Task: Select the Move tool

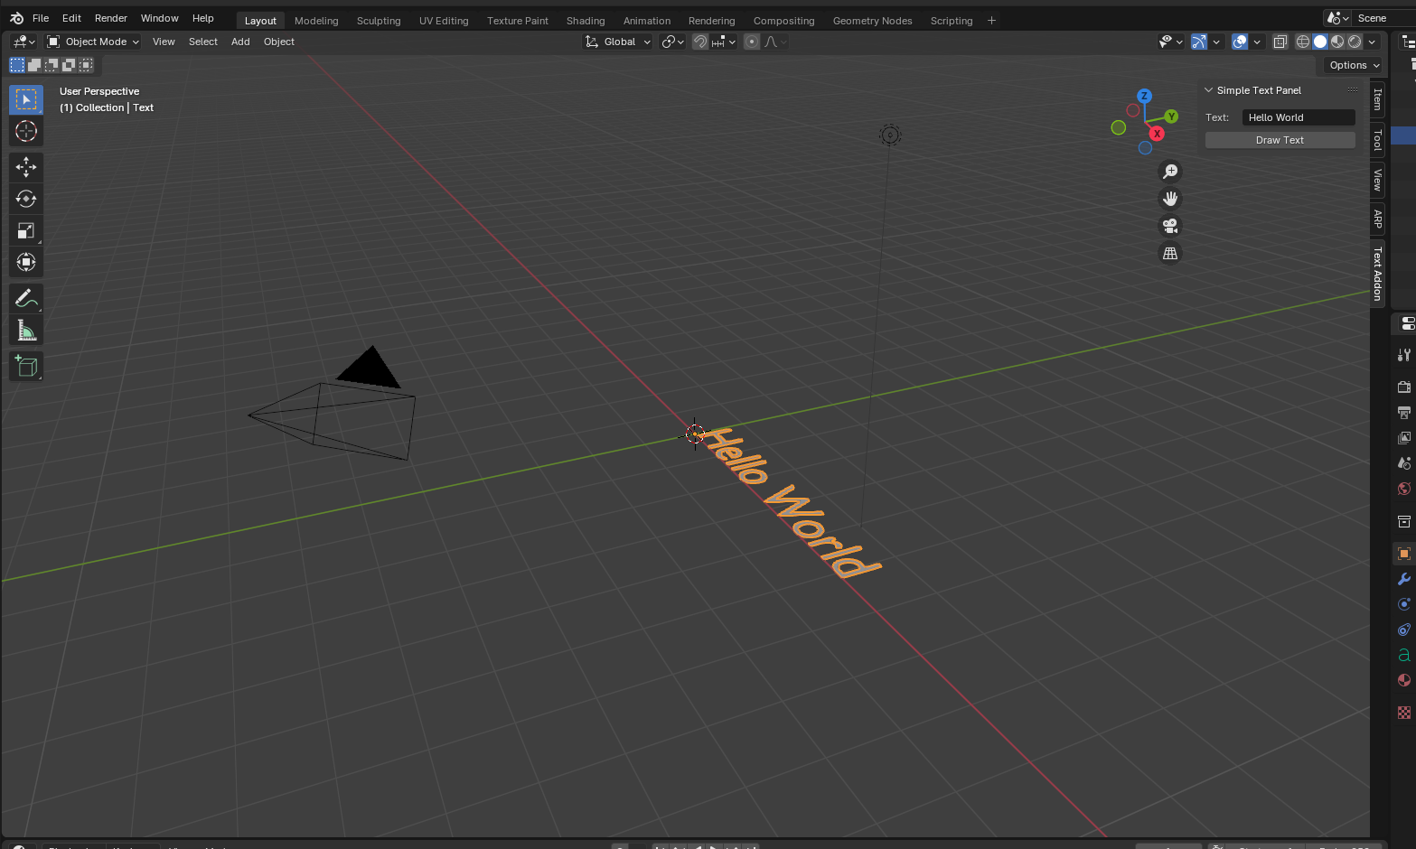Action: (x=25, y=166)
